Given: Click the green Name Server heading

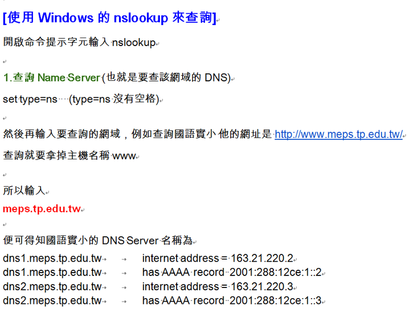Looking at the screenshot, I should [52, 77].
